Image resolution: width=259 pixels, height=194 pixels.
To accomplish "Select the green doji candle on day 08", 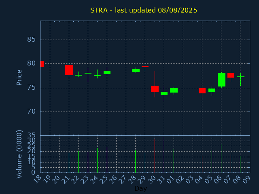I will pos(240,77).
